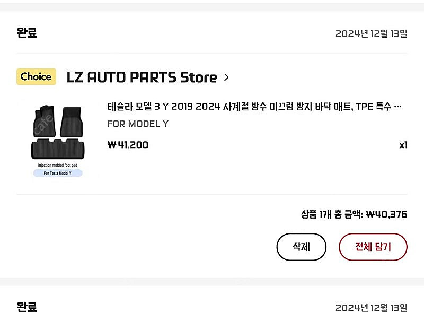Expand the truncated title via trailing ellipsis

coord(397,107)
